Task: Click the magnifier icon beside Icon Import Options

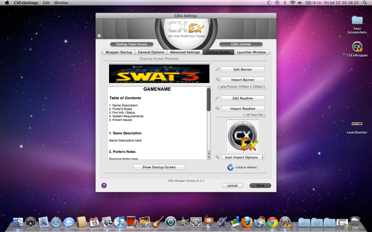Action: pyautogui.click(x=217, y=157)
